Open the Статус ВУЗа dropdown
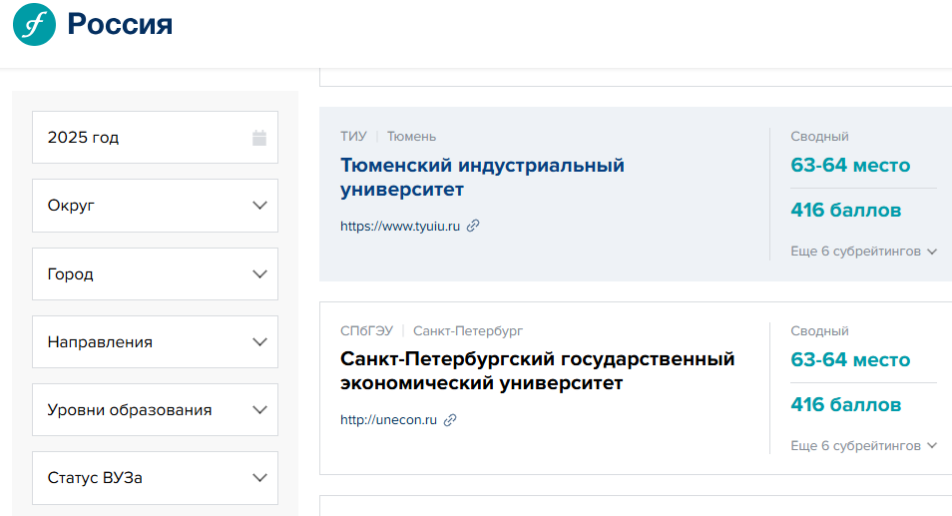The height and width of the screenshot is (516, 952). click(x=155, y=477)
